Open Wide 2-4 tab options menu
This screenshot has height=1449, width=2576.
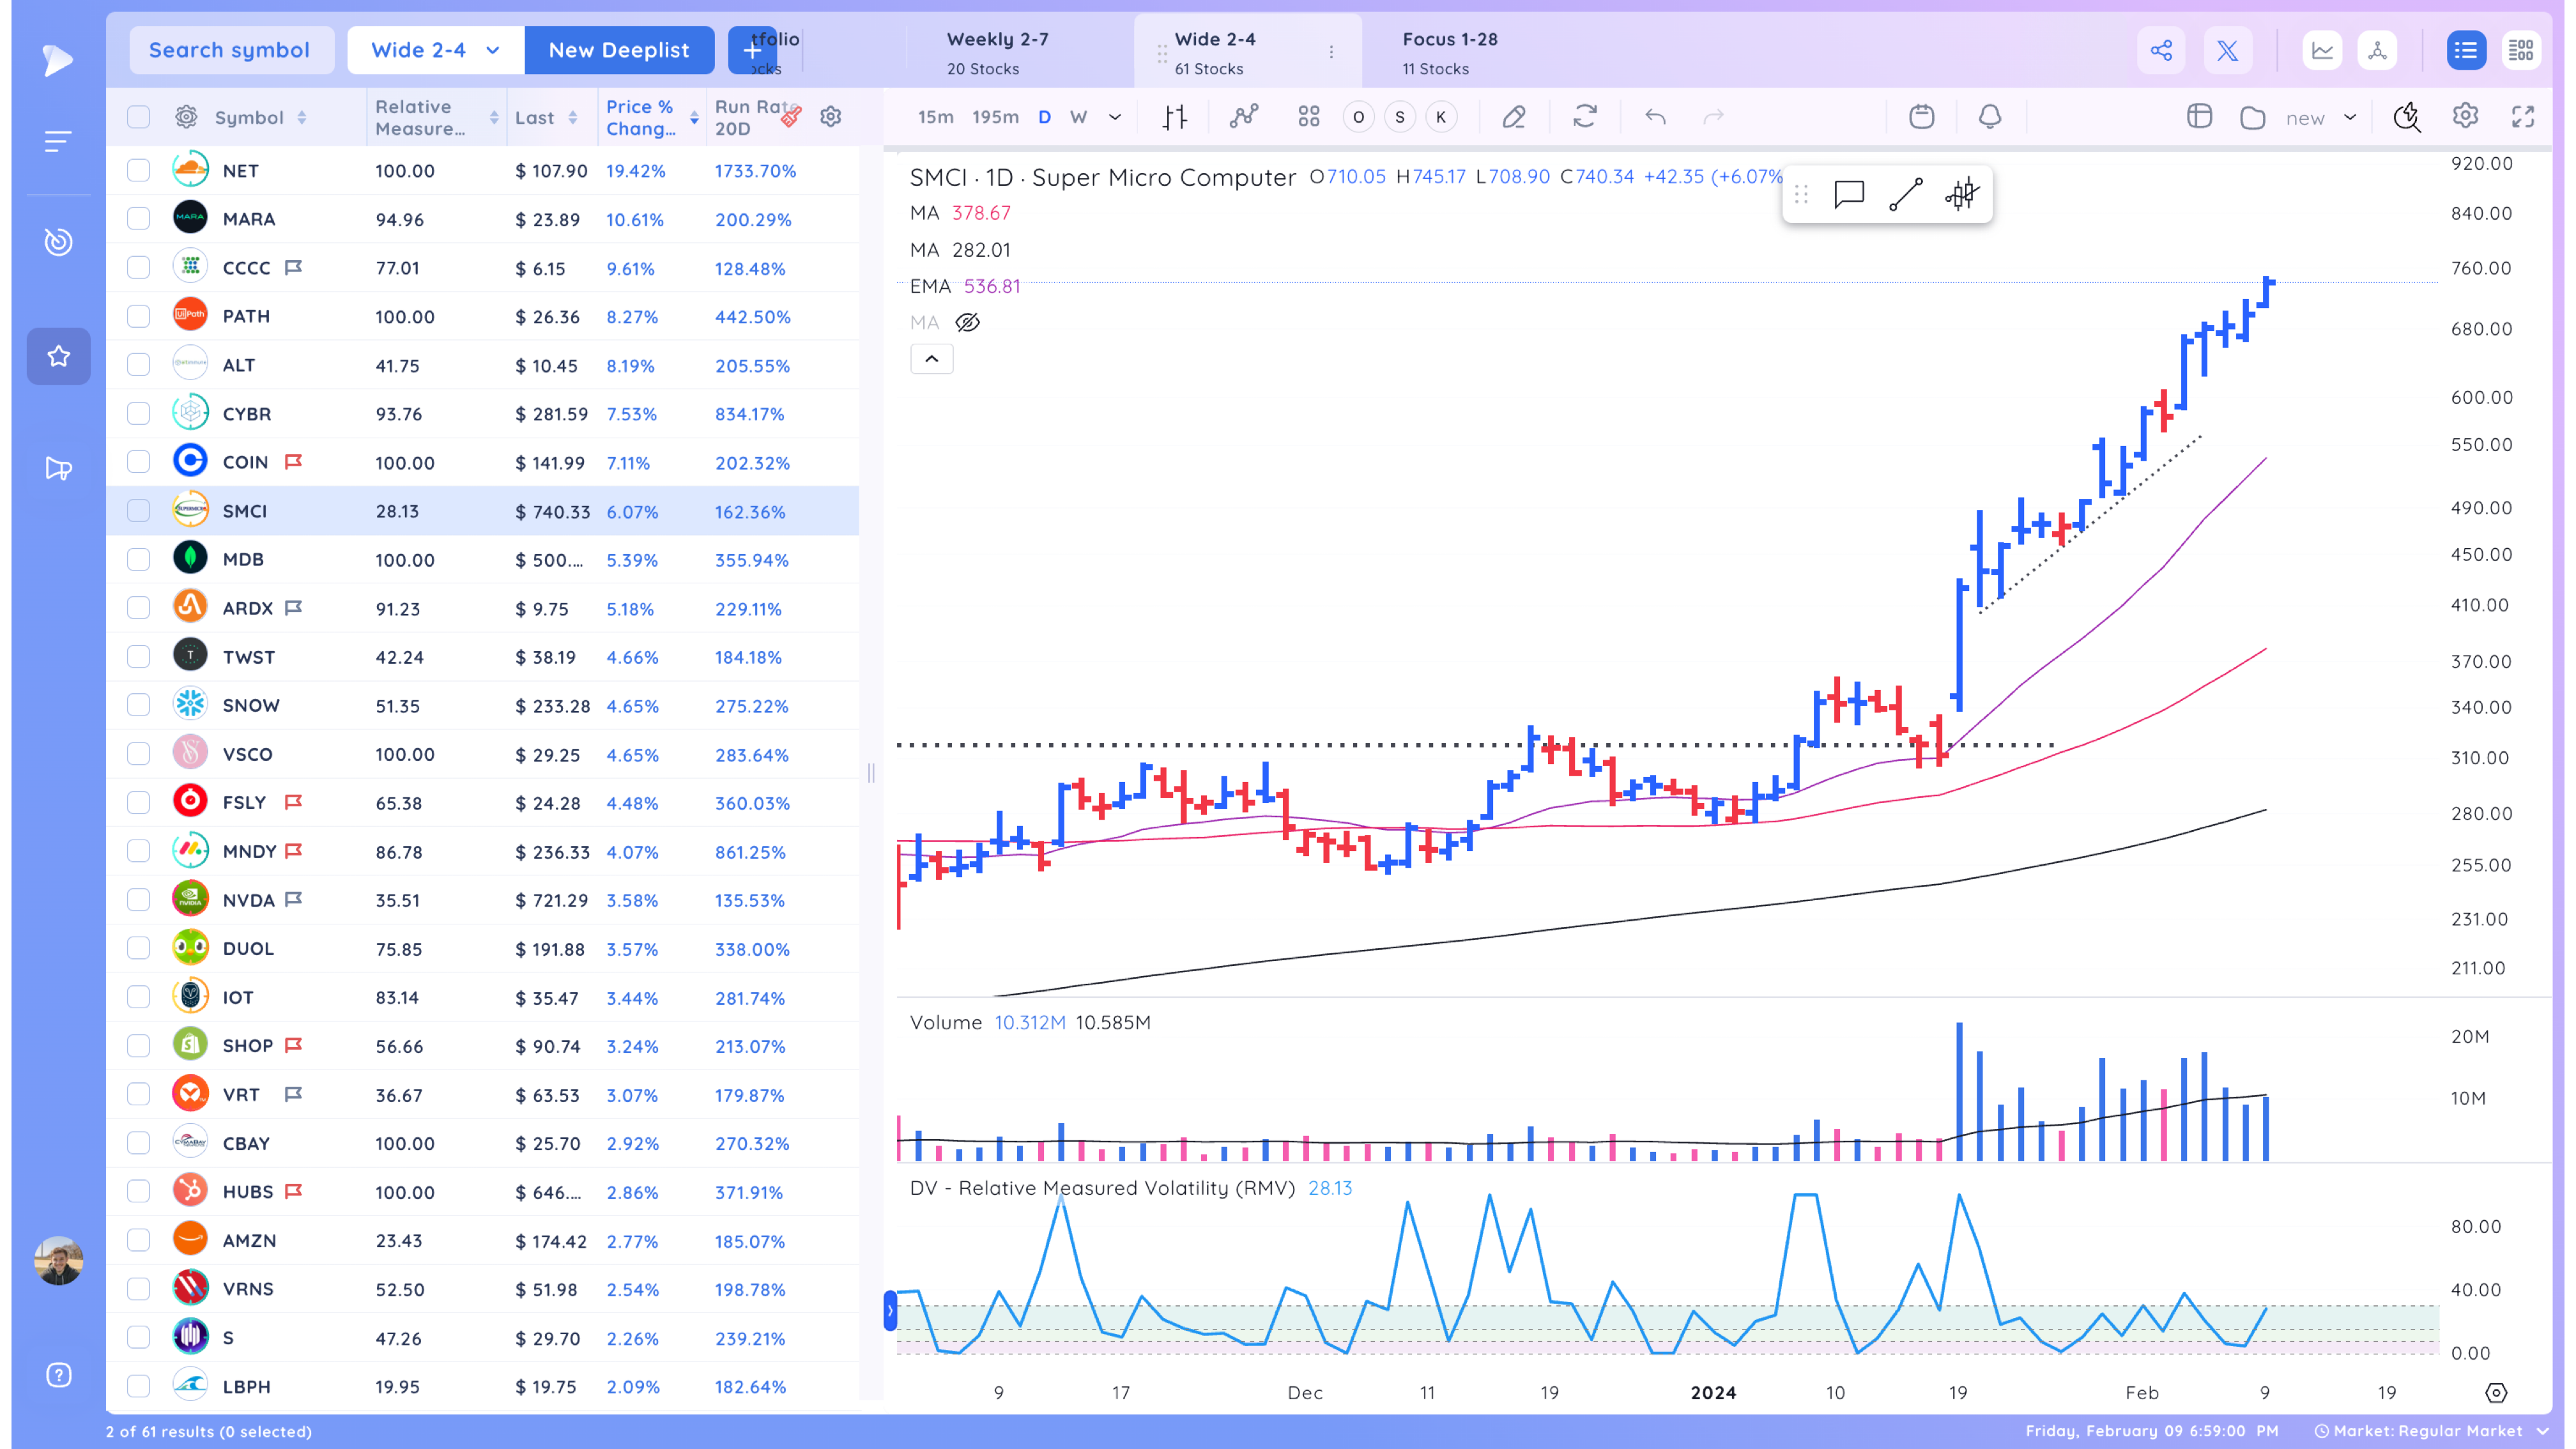click(1331, 52)
